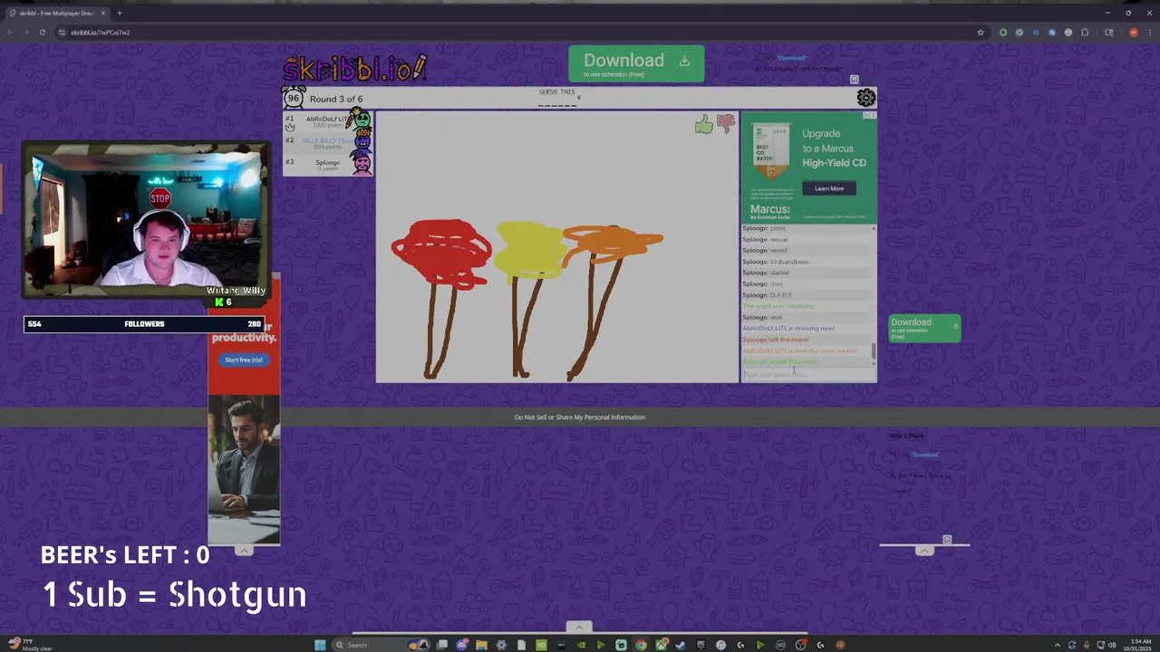Click the Type your guess input field
1160x652 pixels.
click(808, 374)
